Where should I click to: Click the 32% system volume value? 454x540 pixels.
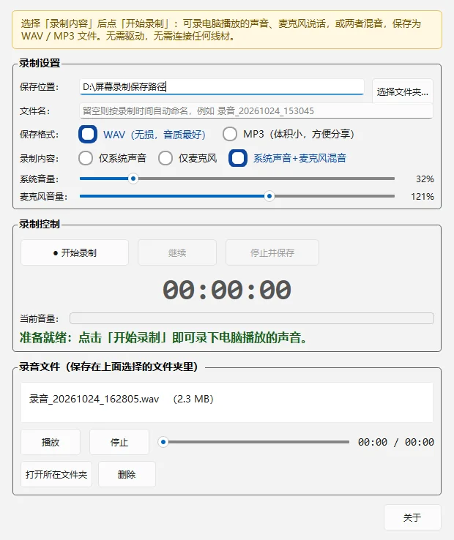coord(425,179)
